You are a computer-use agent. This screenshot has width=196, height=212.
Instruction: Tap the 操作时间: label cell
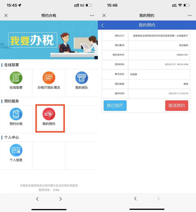(x=115, y=94)
